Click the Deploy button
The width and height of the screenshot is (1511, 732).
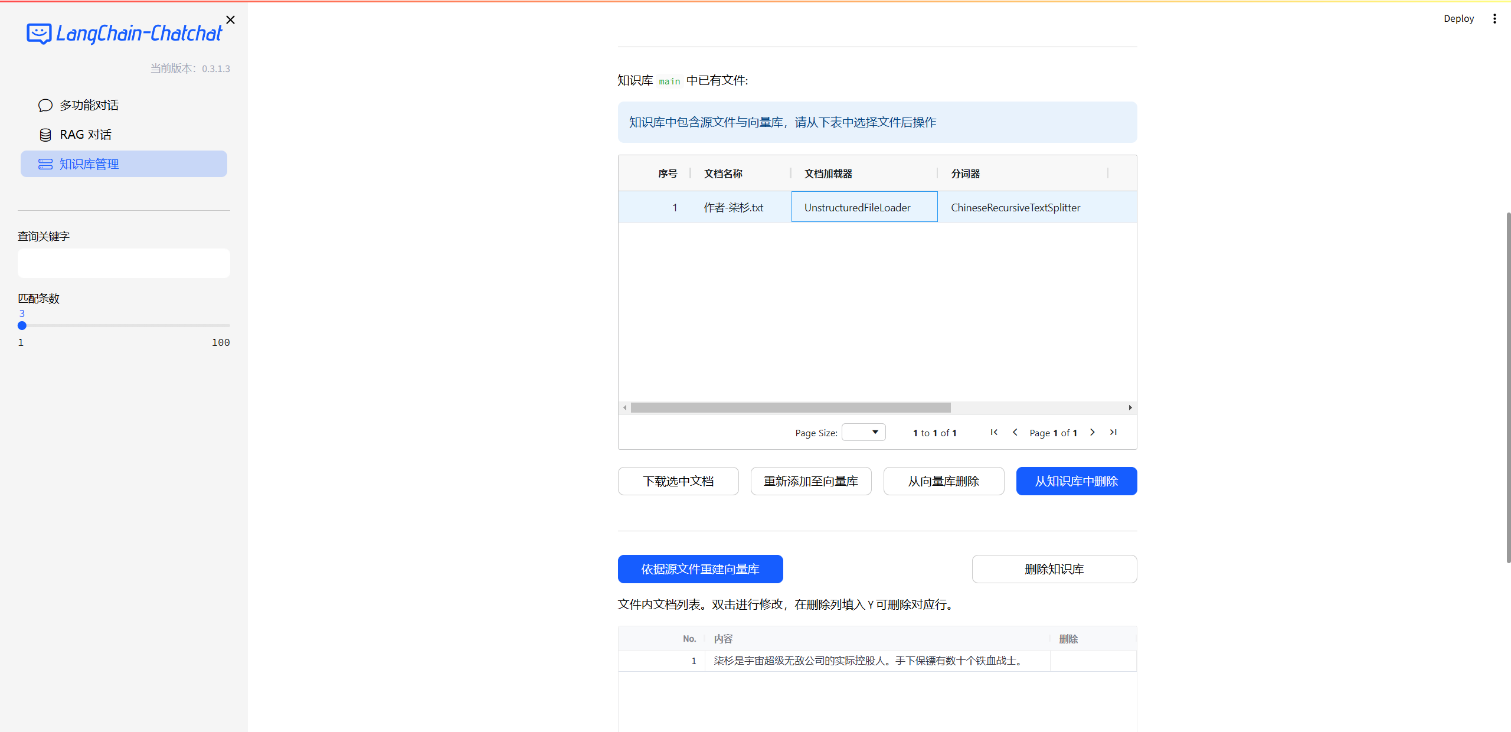1458,19
